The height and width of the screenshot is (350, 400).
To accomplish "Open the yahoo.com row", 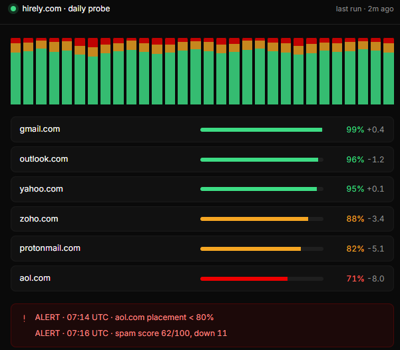I will click(x=202, y=189).
